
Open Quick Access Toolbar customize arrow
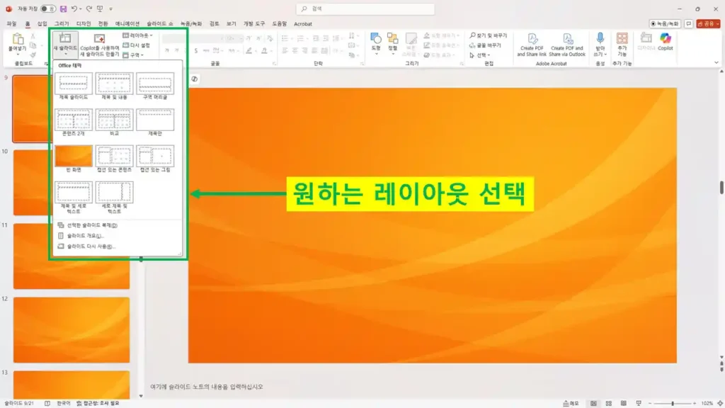(111, 8)
